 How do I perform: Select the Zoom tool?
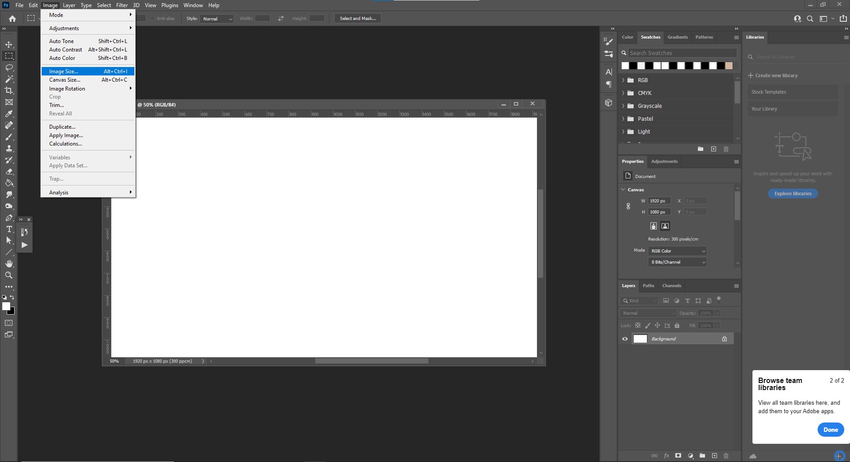pyautogui.click(x=9, y=275)
